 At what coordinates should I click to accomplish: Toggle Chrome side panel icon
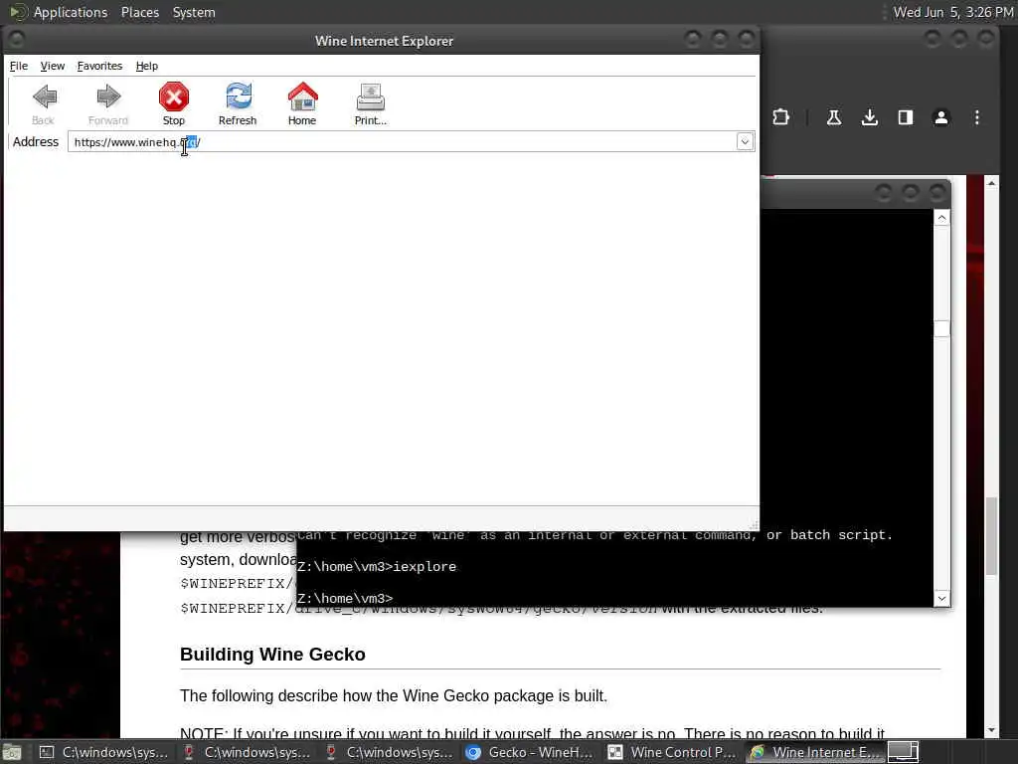tap(905, 117)
